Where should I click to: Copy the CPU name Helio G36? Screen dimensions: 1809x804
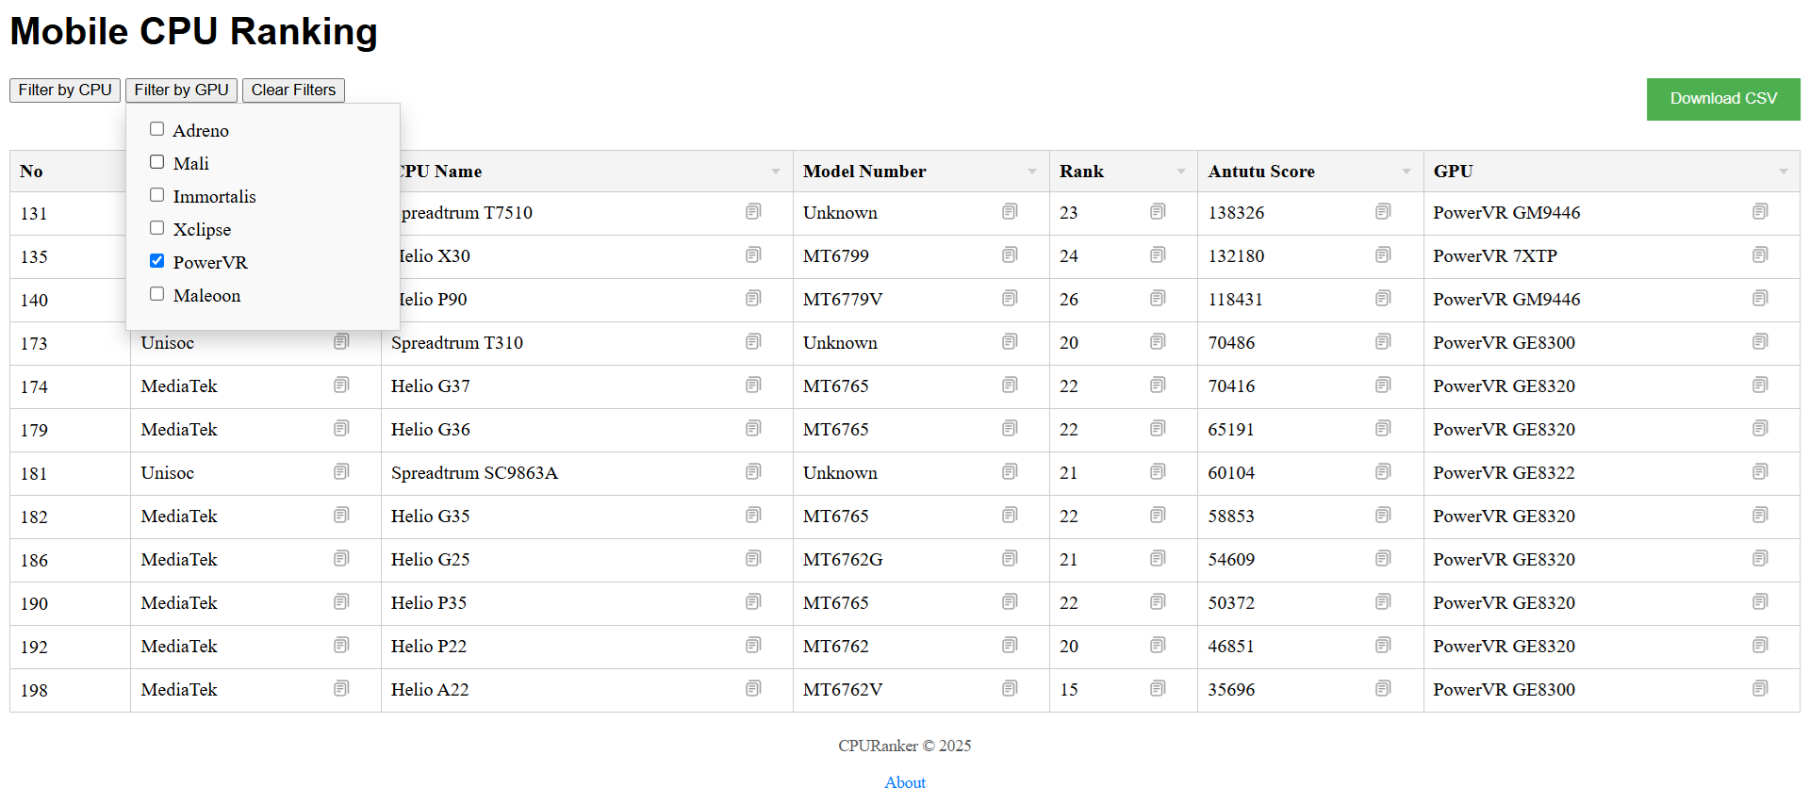coord(752,429)
